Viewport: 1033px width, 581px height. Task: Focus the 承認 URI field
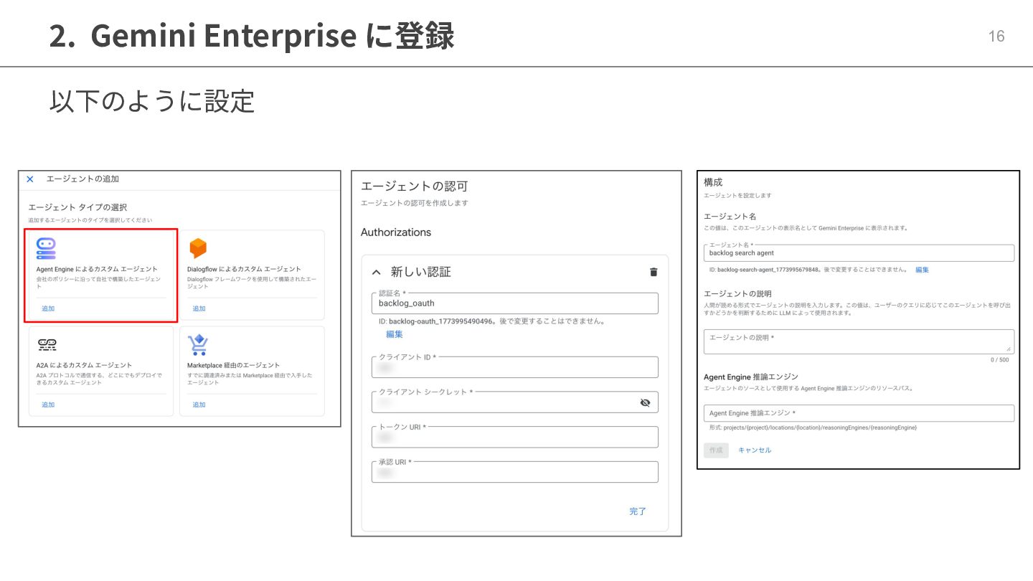(x=515, y=472)
